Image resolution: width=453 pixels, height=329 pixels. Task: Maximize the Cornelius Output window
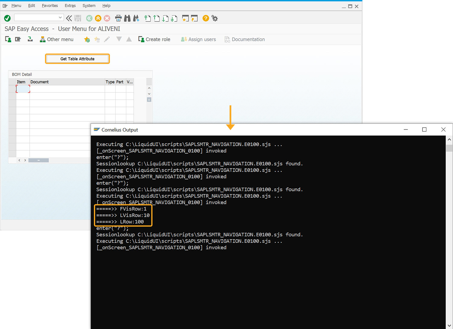[424, 129]
